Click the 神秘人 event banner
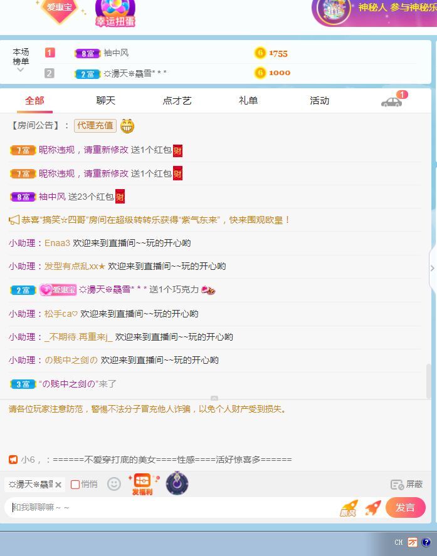Viewport: 437px width, 556px height. click(x=374, y=12)
